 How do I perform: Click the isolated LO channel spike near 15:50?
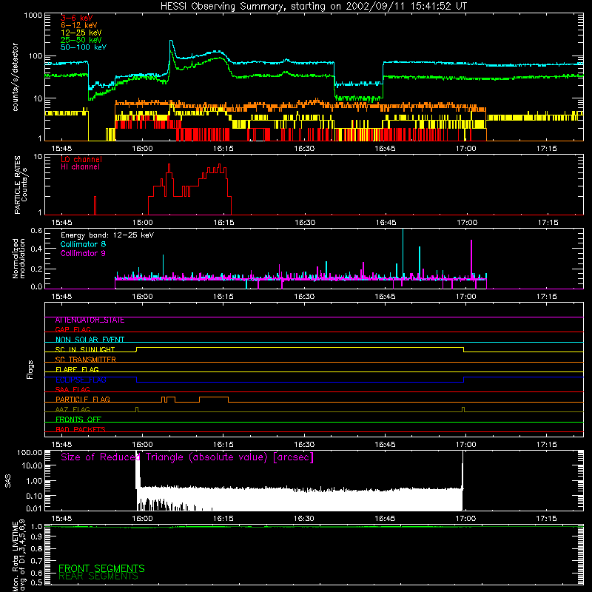[95, 206]
